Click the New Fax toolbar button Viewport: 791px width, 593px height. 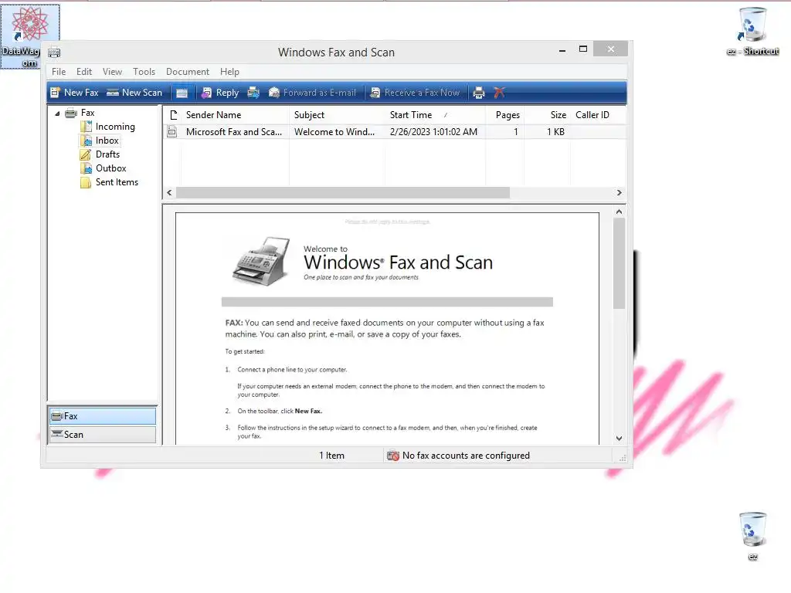(x=74, y=93)
